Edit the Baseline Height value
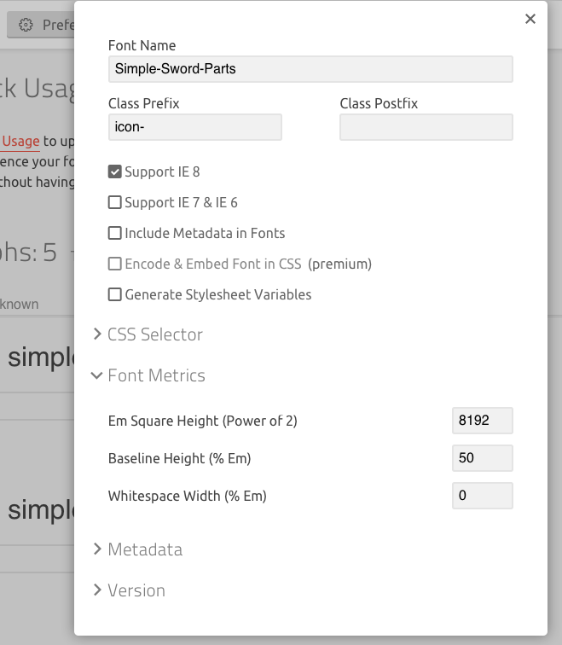The height and width of the screenshot is (645, 562). [x=482, y=458]
